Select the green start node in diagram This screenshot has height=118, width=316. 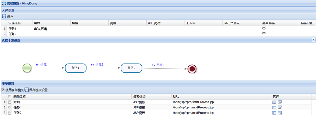(x=27, y=68)
